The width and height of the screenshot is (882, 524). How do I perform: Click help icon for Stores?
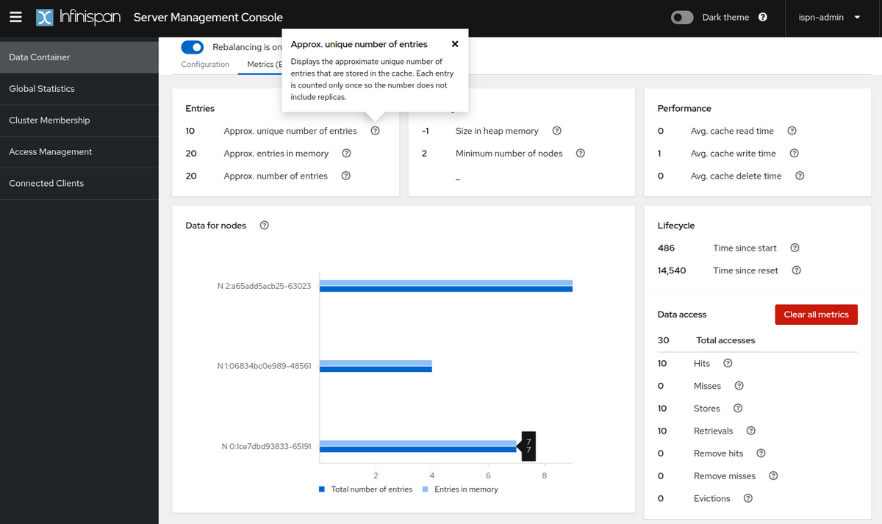738,409
